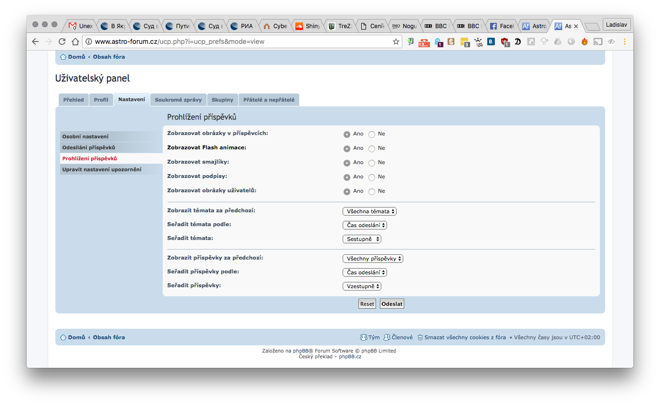Click the crossed-eye extension icon

[x=611, y=42]
